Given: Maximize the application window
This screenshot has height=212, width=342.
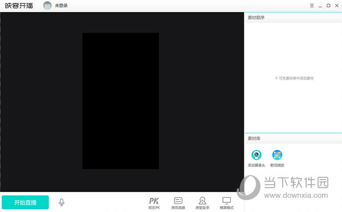Looking at the screenshot, I should (328, 6).
